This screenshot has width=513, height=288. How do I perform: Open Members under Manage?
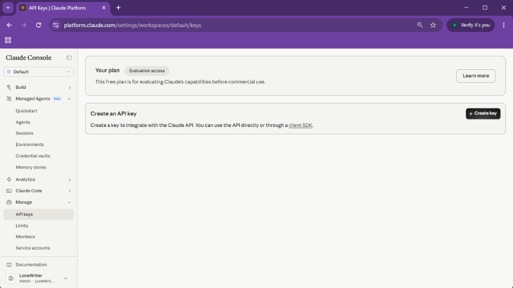click(x=25, y=237)
